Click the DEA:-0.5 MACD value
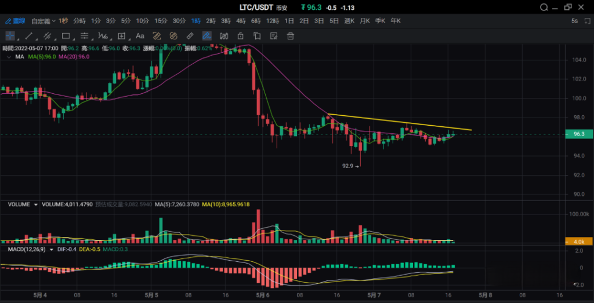The image size is (594, 303). (89, 250)
